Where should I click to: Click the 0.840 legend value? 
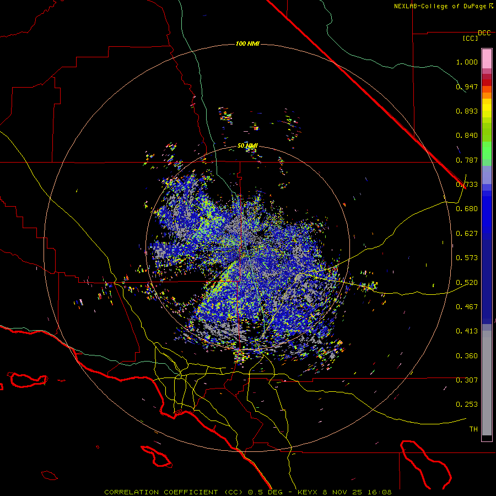pyautogui.click(x=467, y=136)
